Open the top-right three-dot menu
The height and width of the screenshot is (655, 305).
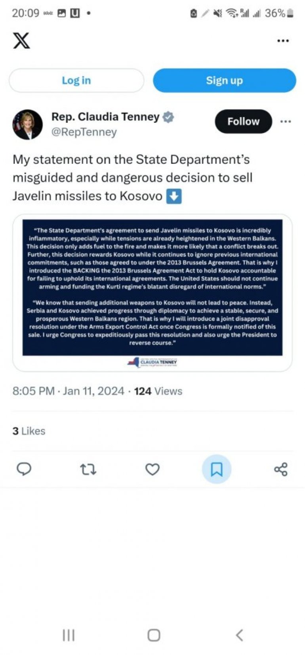coord(283,41)
